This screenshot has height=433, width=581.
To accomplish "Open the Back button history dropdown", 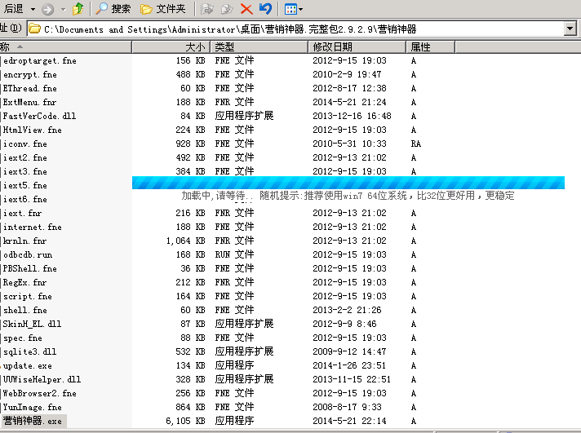I will [33, 9].
